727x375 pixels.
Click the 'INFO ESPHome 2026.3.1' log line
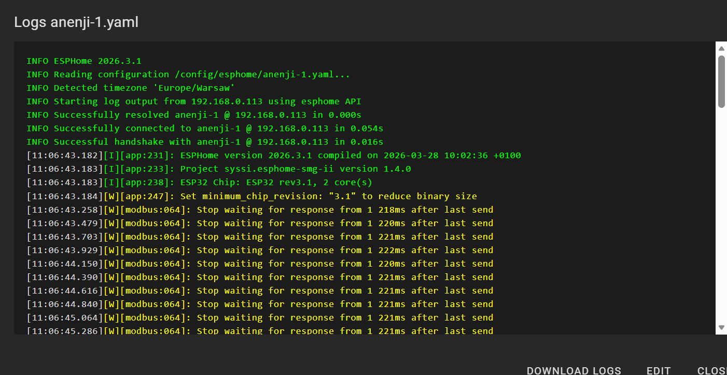[x=84, y=61]
